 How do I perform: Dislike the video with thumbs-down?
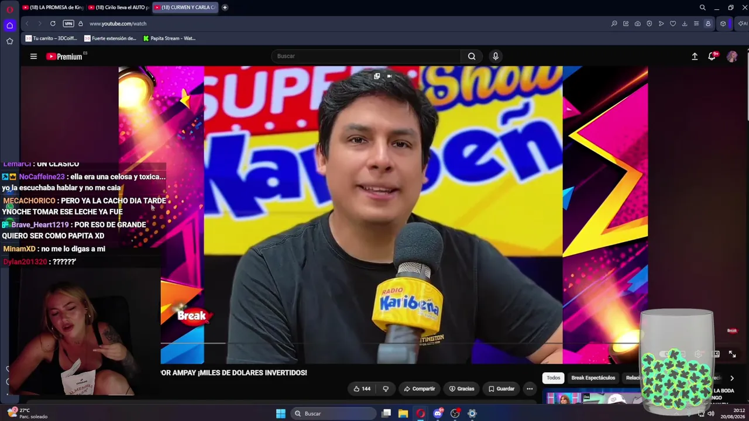coord(386,389)
